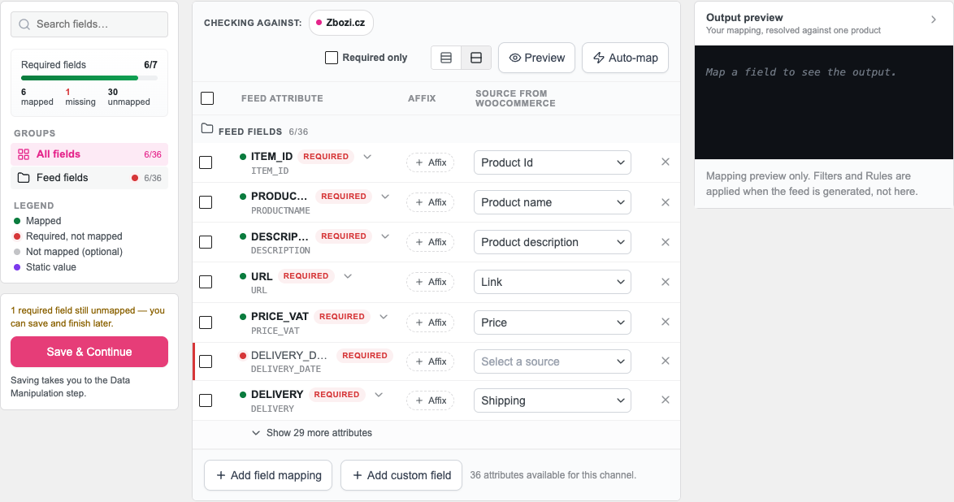Toggle the Required only checkbox
Viewport: 954px width, 502px height.
pos(332,58)
